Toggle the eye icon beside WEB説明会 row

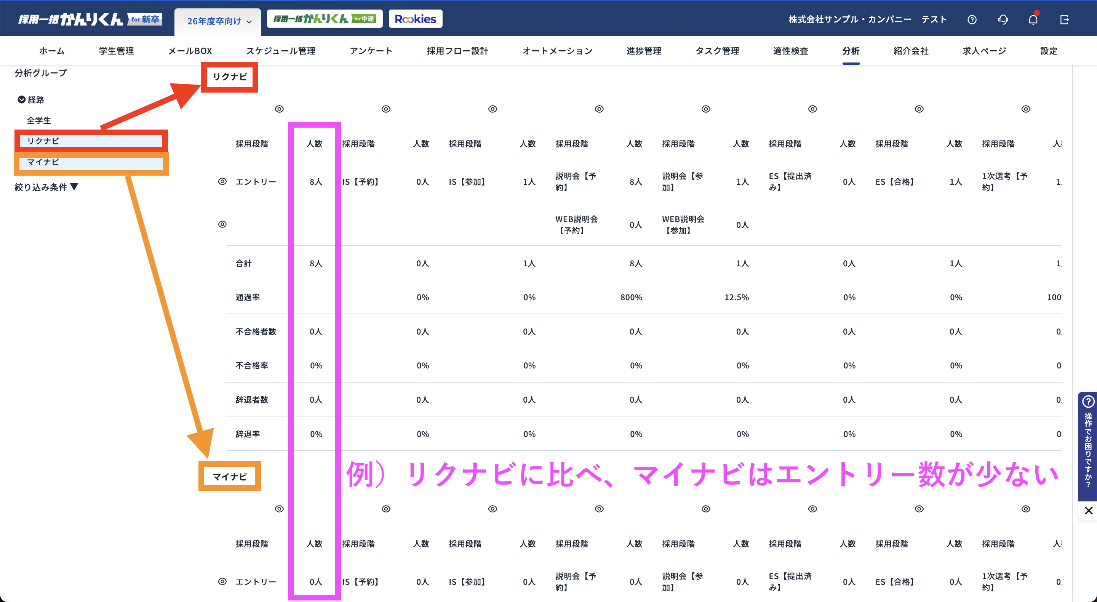222,223
